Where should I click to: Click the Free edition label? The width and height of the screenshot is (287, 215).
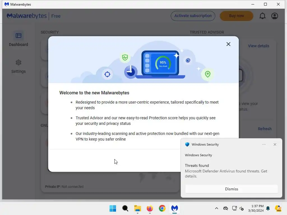(56, 16)
